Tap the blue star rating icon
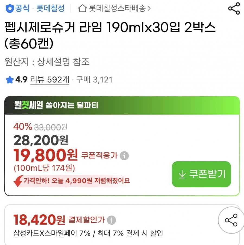Image resolution: width=244 pixels, height=245 pixels. pyautogui.click(x=10, y=80)
